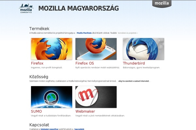Click the Közösség section heading
Viewport: 196px width, 130px height.
point(39,77)
